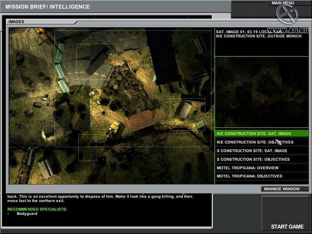Open Motel Tropicana: Overview
The height and width of the screenshot is (234, 312).
pos(262,168)
